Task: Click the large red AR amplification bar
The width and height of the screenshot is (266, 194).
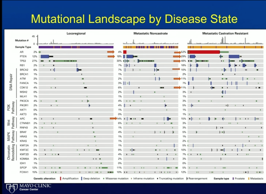Action: point(204,52)
